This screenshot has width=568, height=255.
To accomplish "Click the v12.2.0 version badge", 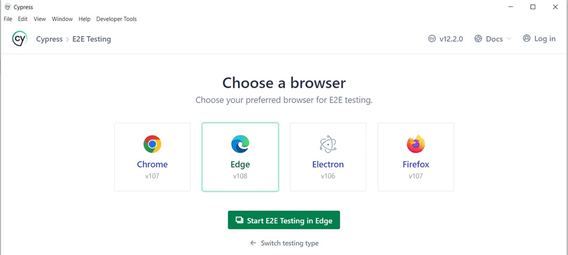I will coord(446,39).
